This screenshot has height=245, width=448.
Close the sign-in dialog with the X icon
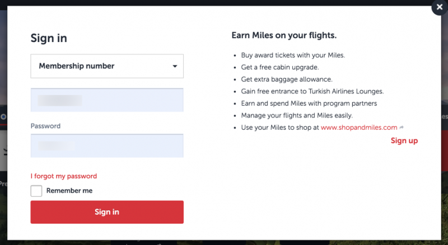pos(440,7)
